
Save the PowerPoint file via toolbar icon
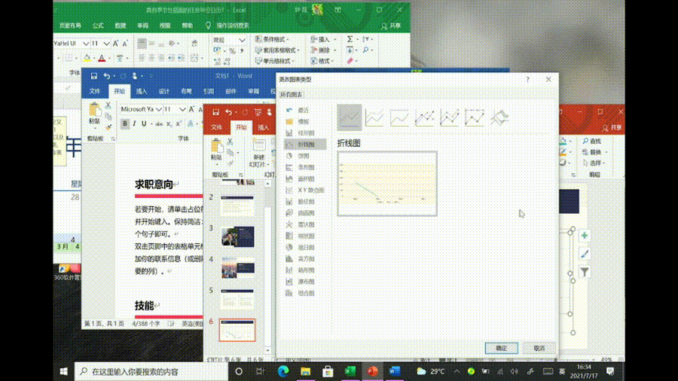[x=215, y=112]
